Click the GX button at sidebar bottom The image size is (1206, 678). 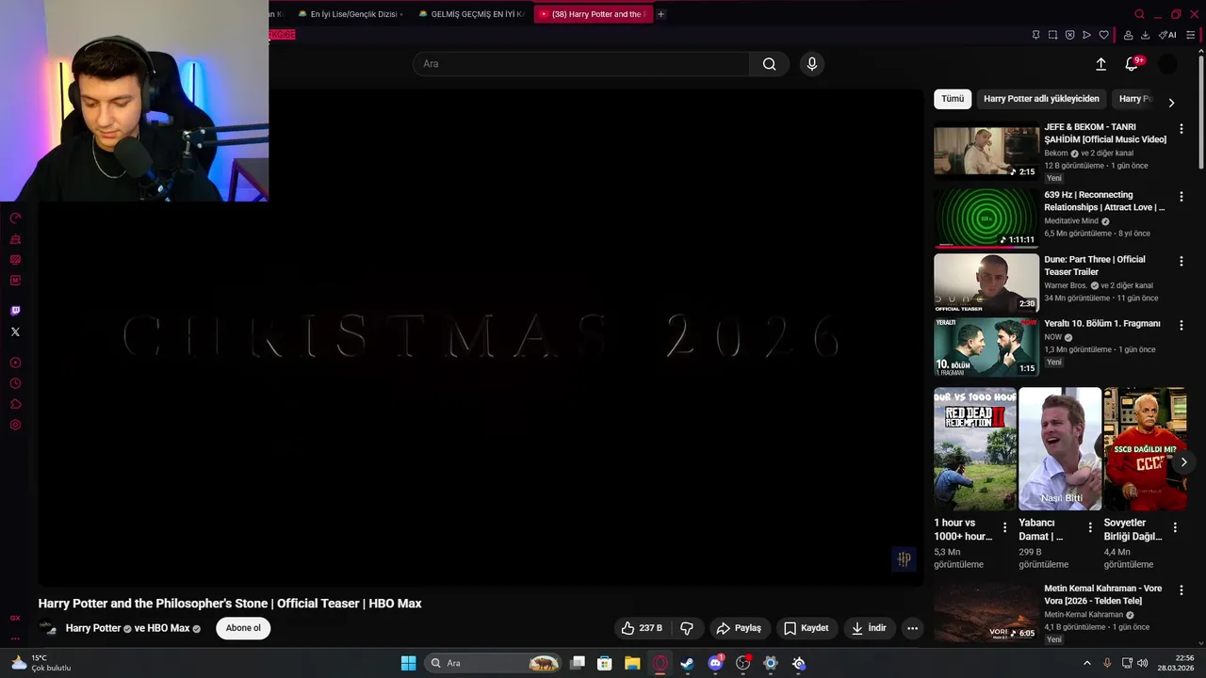(x=15, y=618)
